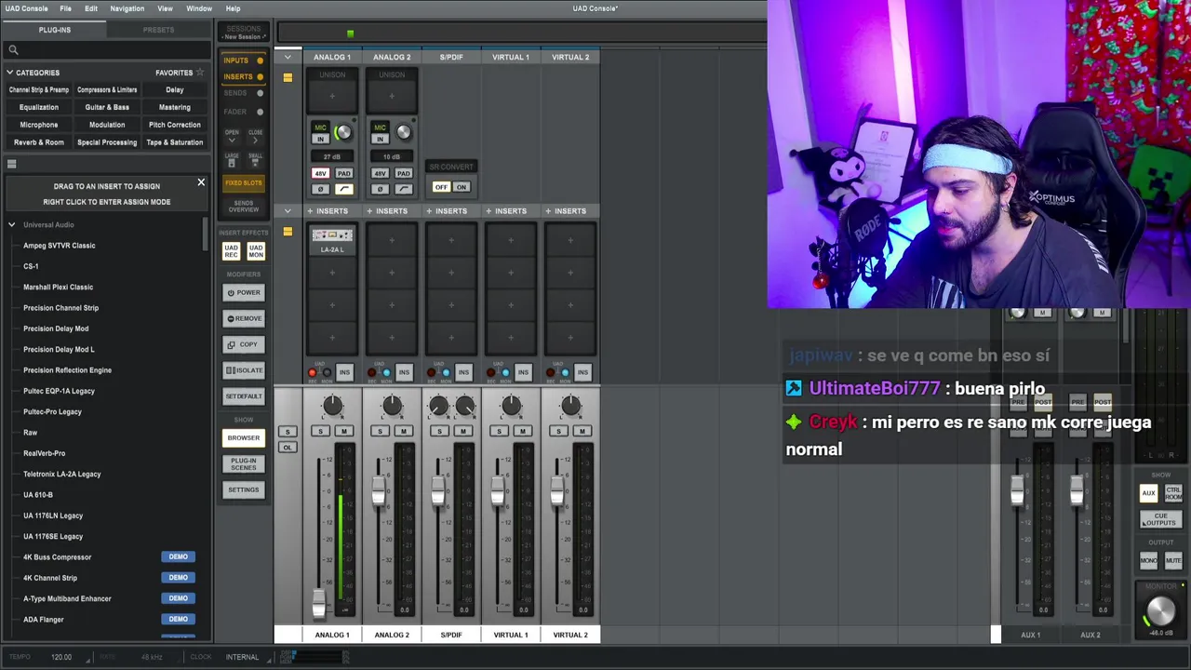Click the Analog 2 fader handle
1191x670 pixels.
coord(379,492)
